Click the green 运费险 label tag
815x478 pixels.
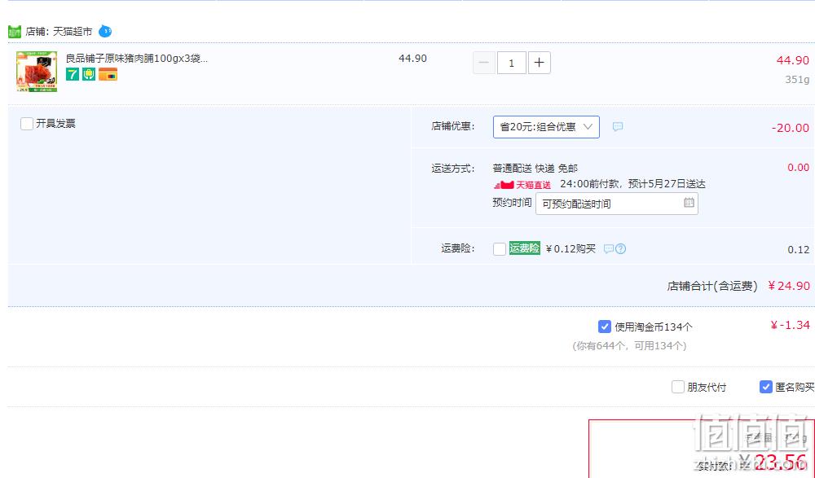[524, 248]
